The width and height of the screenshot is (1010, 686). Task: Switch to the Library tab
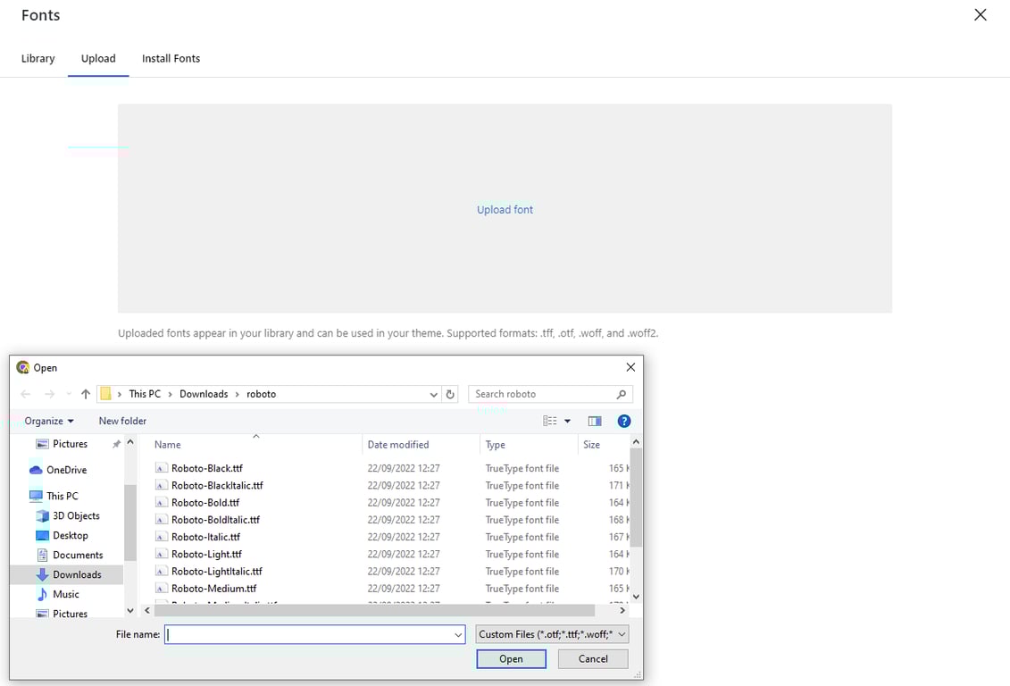[x=38, y=59]
